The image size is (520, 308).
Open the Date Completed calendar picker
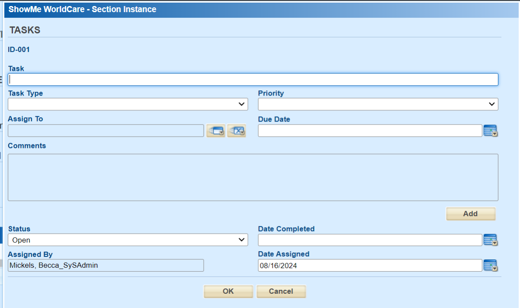(x=490, y=240)
